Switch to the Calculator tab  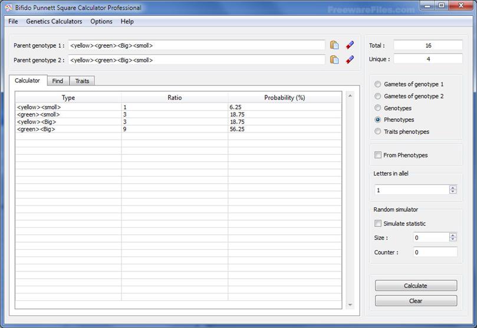27,81
